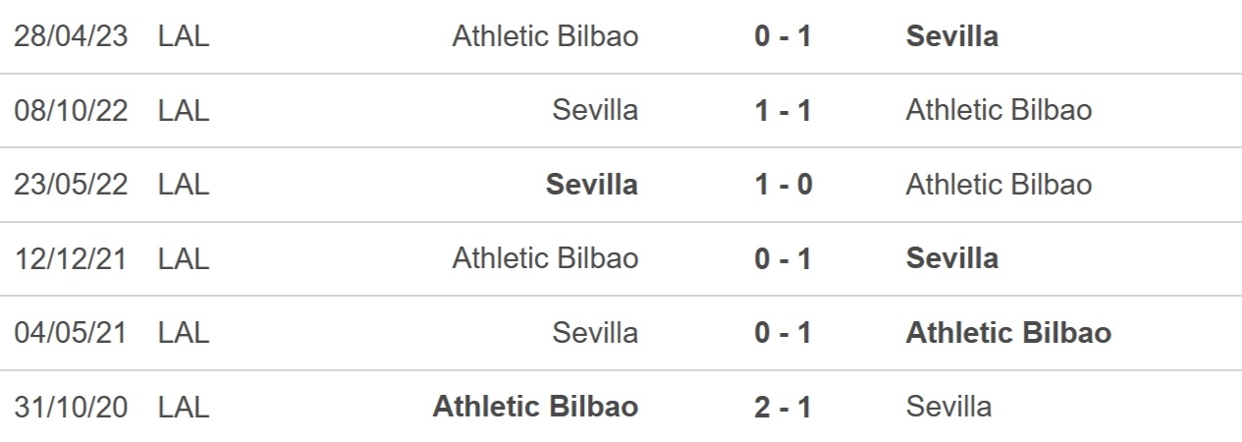Click the 12/12/21 match date
This screenshot has height=442, width=1242.
(x=72, y=258)
